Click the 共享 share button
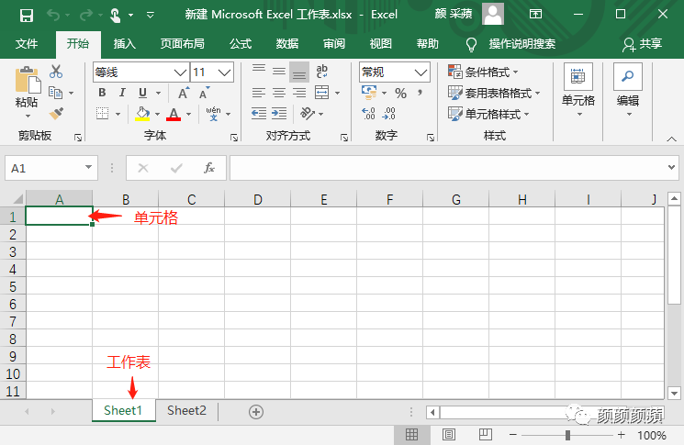 click(643, 44)
